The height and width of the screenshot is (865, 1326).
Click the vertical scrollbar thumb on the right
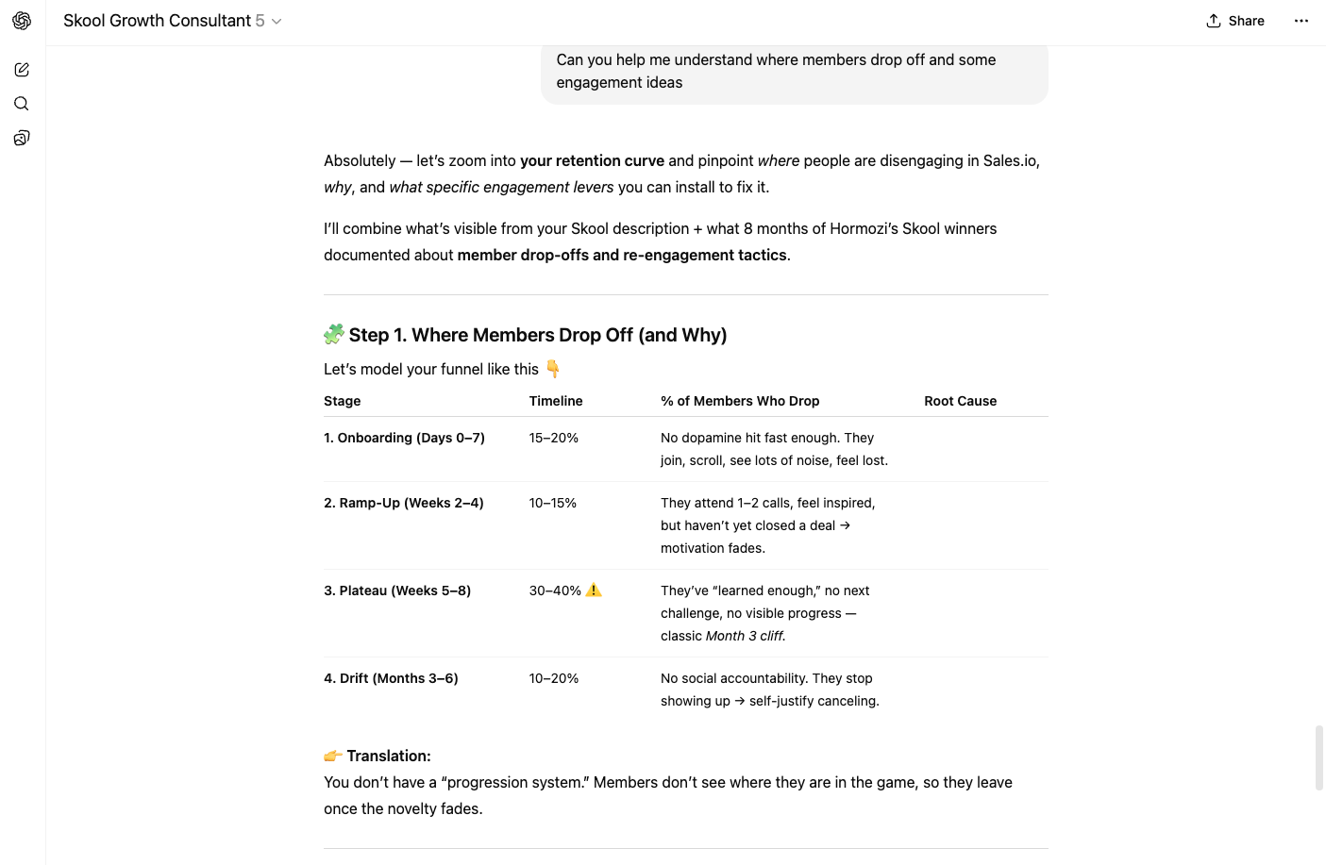coord(1318,757)
